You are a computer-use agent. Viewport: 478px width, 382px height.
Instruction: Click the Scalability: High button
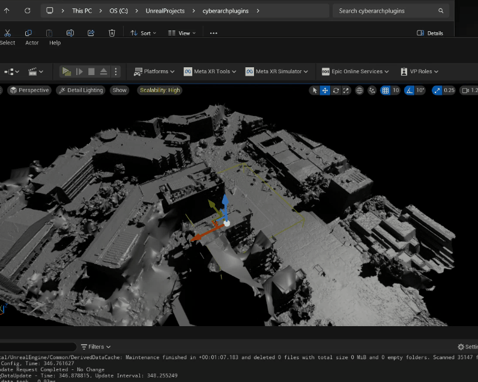(x=160, y=90)
